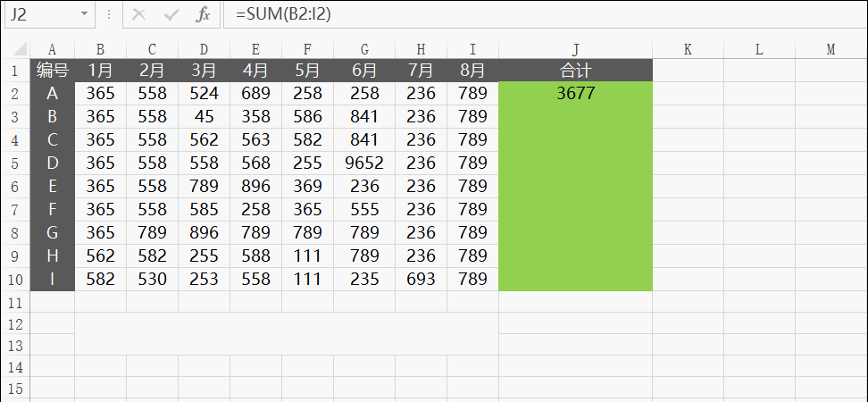Screen dimensions: 868x402
Task: Select row 2 header
Action: coord(15,94)
